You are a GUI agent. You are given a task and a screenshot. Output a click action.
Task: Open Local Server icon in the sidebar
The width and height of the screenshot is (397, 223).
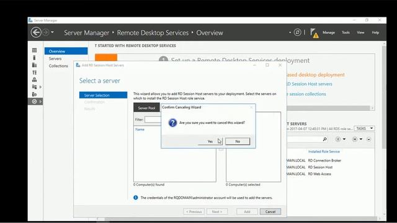35,58
